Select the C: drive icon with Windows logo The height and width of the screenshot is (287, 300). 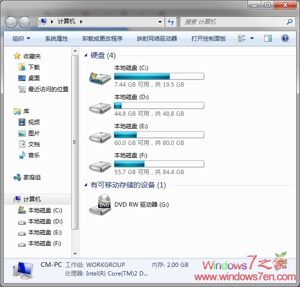tap(100, 78)
